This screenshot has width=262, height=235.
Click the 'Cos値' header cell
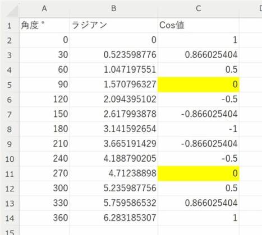pyautogui.click(x=199, y=25)
